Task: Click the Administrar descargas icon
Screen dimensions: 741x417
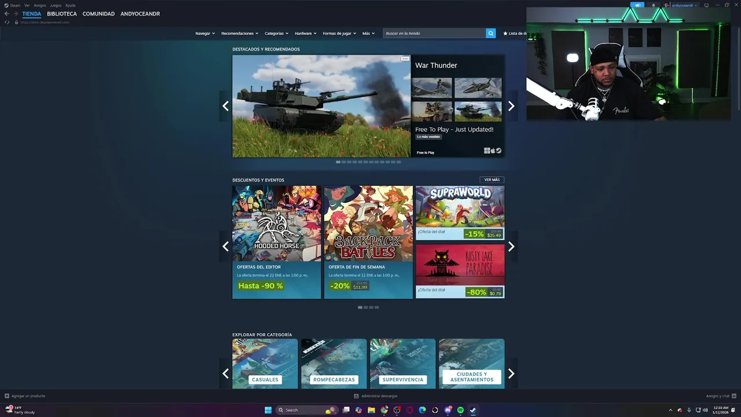Action: click(356, 396)
